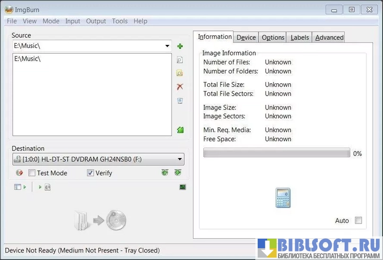
Task: Click the green plus add source icon
Action: pos(180,46)
